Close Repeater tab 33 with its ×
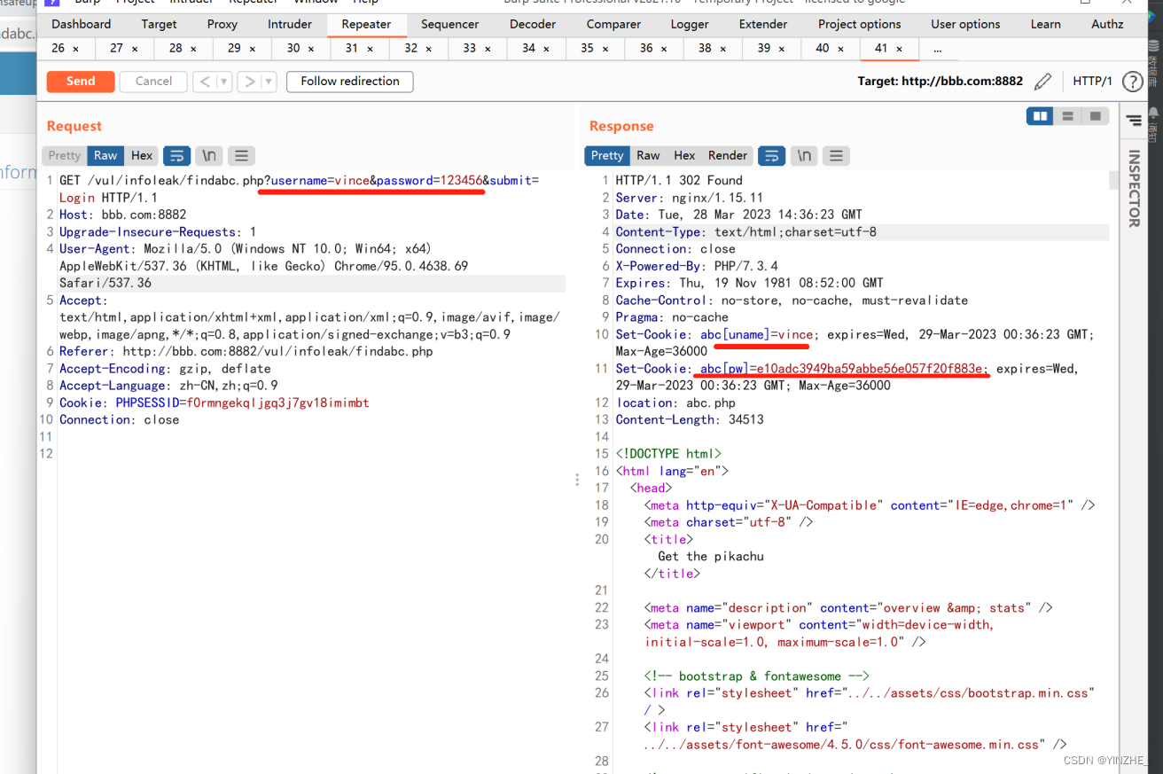1163x774 pixels. [488, 49]
